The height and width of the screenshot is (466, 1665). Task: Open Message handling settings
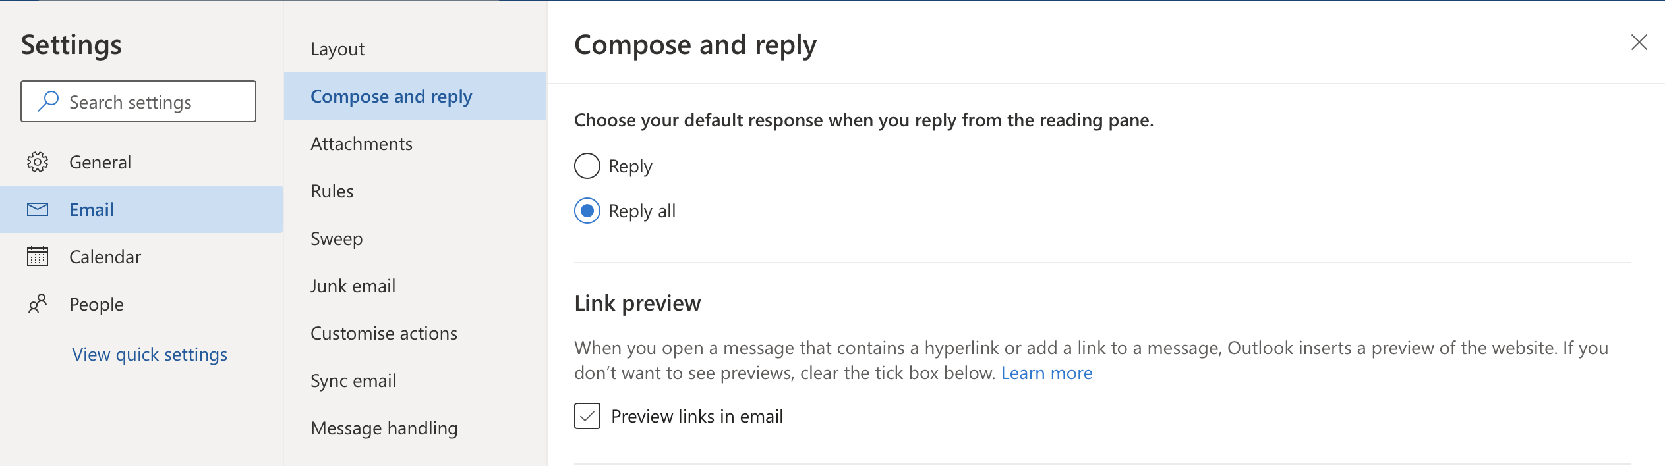(x=384, y=428)
